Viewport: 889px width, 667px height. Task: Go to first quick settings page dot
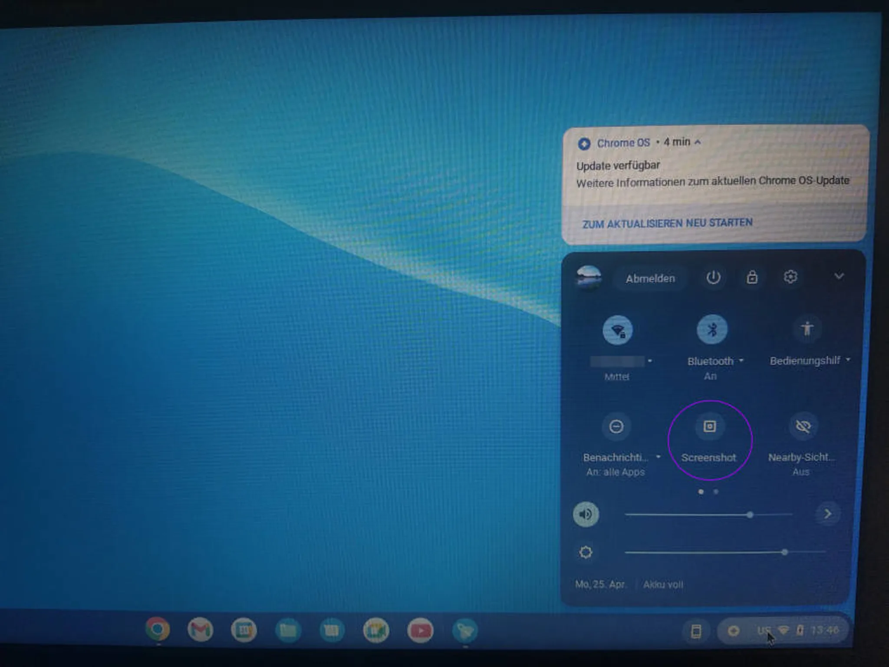[x=701, y=492]
